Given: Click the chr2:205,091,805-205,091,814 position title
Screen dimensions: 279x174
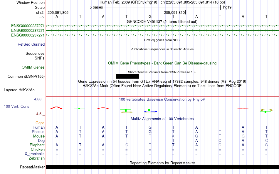Looking at the screenshot, I should pos(193,2).
